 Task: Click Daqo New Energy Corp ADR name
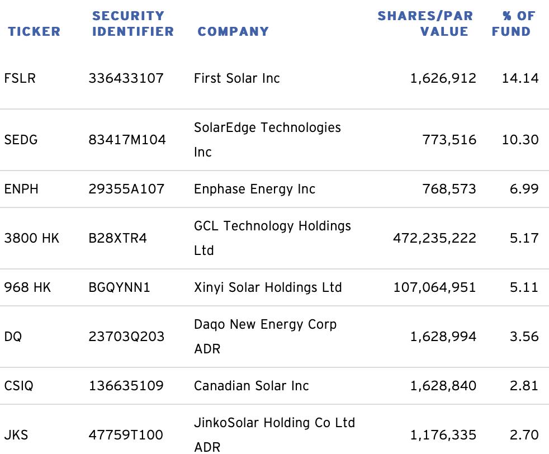coord(266,337)
